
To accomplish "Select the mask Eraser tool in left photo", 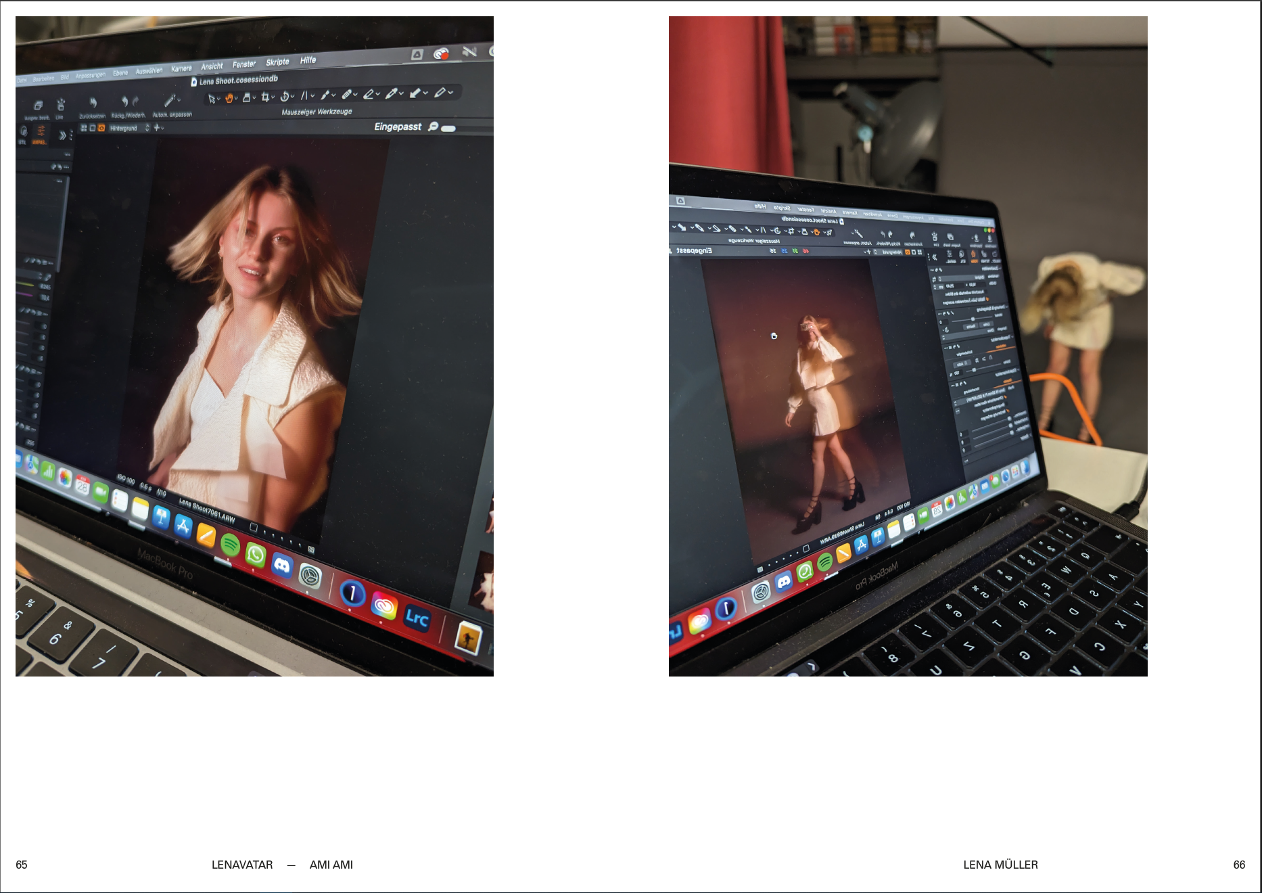I will [x=369, y=95].
